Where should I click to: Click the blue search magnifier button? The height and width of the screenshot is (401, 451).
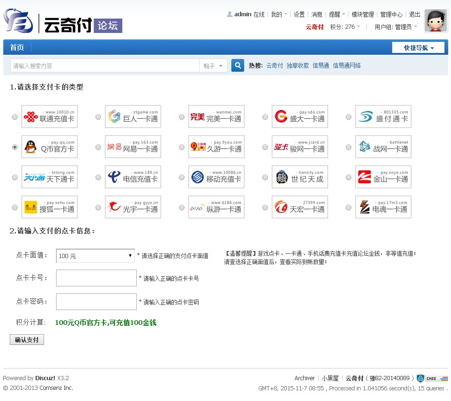238,66
